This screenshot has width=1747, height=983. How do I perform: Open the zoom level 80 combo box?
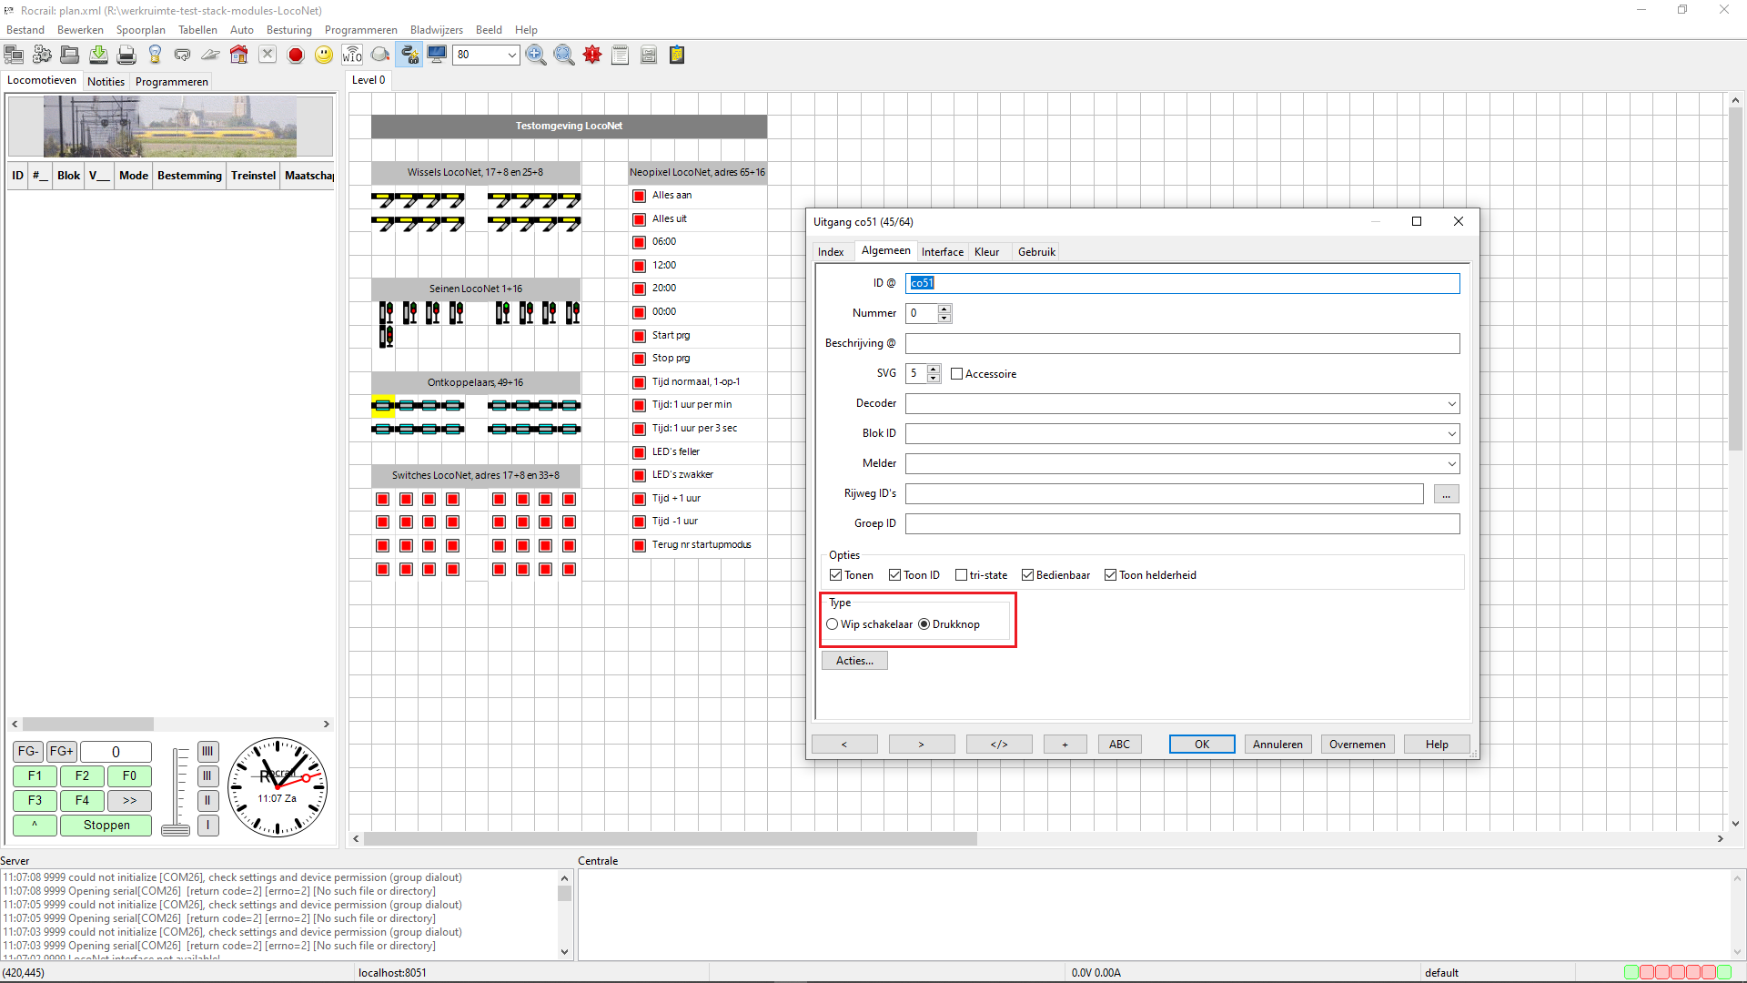[x=511, y=56]
